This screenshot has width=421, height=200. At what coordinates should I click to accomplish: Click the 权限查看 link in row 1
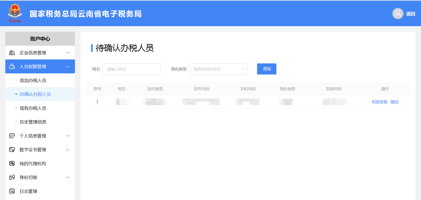click(379, 102)
